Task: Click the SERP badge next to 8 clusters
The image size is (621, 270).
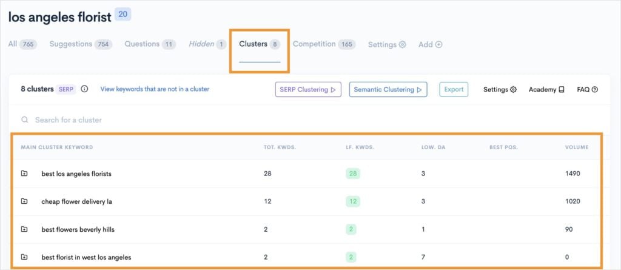Action: [x=65, y=89]
